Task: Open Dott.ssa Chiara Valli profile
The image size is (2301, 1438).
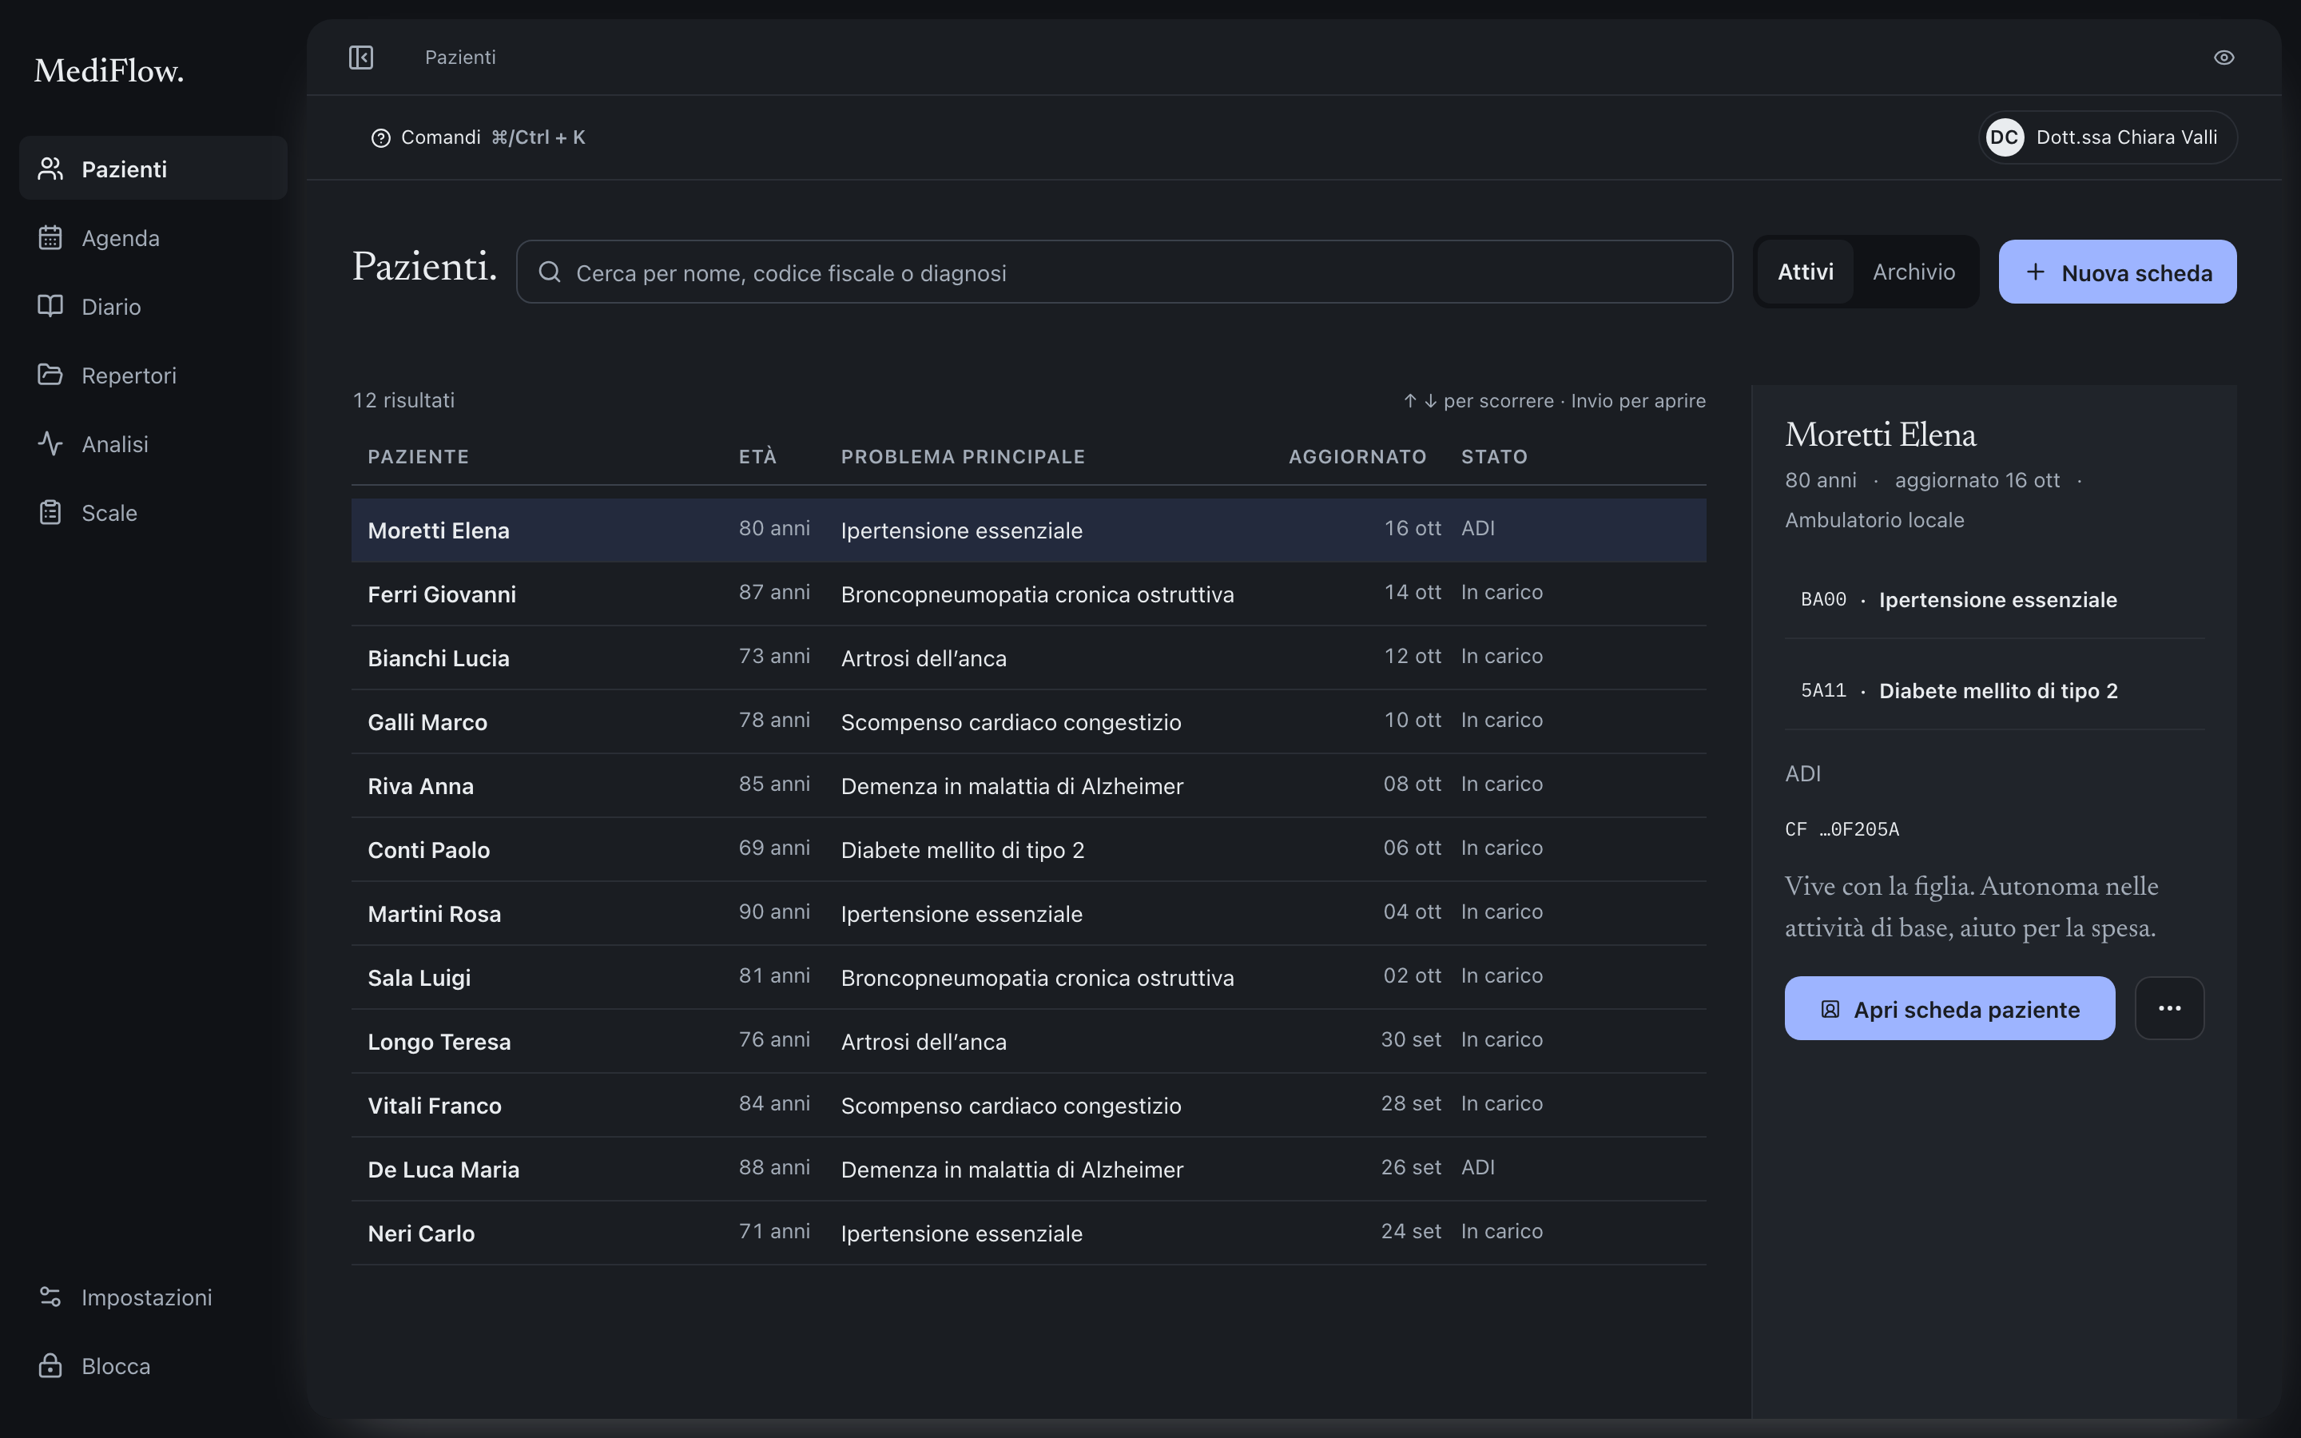Action: click(2107, 137)
